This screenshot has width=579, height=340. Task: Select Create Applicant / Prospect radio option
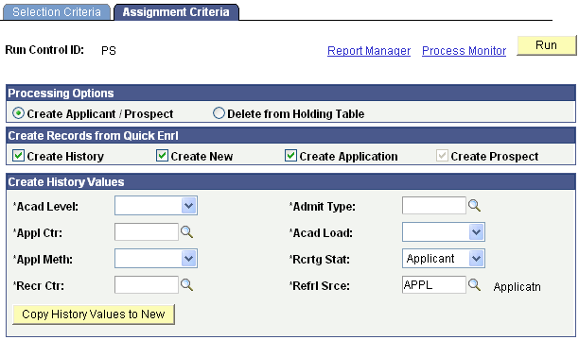click(18, 113)
